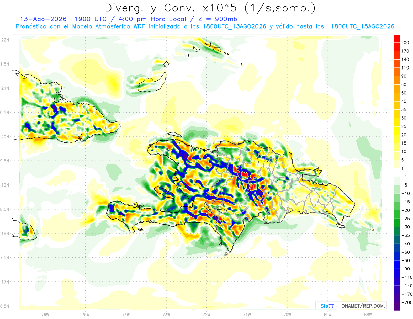Click the red swatch above 200 on colorbar
The height and width of the screenshot is (319, 413).
397,39
